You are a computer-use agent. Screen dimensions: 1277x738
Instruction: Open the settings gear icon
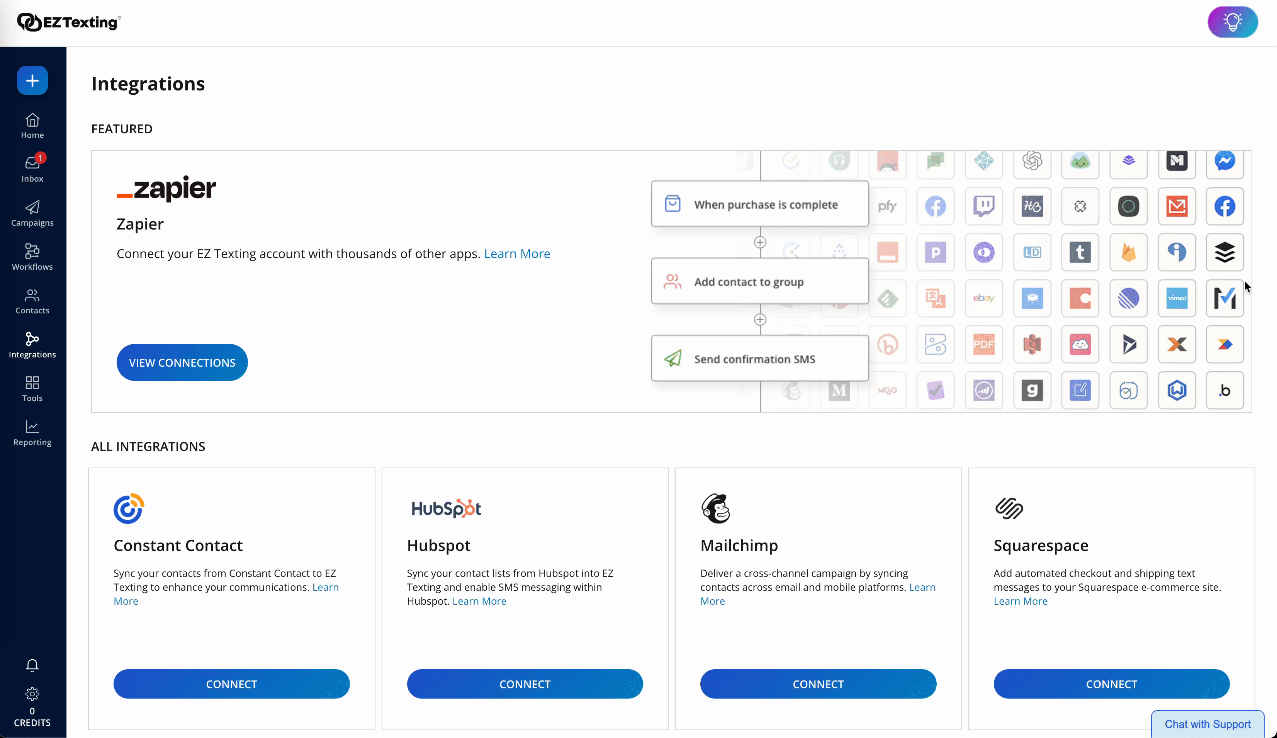tap(32, 694)
